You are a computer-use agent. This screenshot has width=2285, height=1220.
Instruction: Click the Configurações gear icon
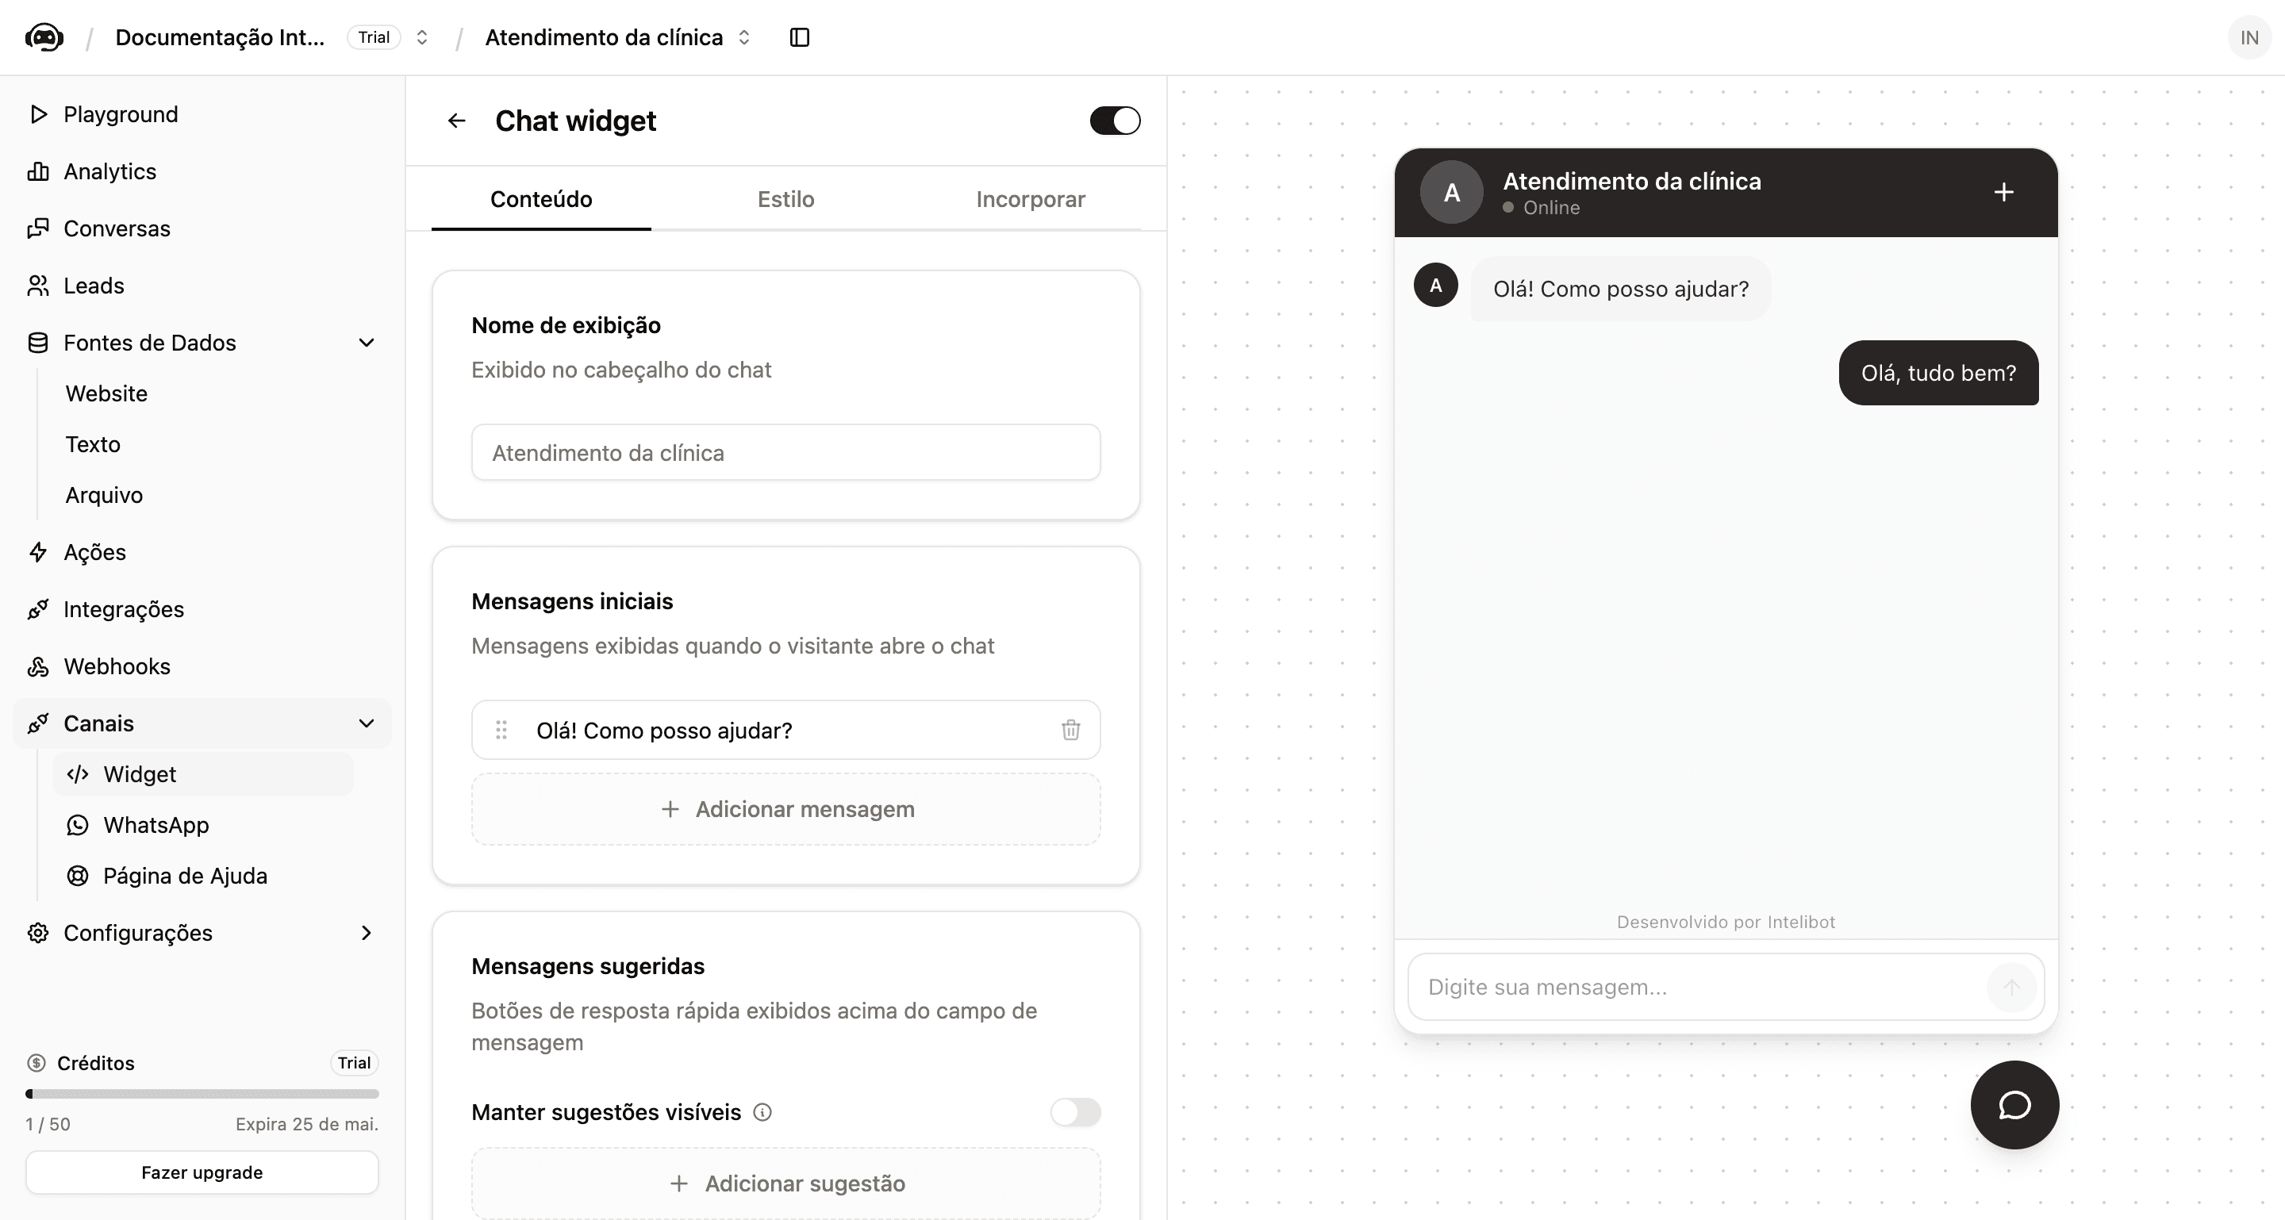37,933
